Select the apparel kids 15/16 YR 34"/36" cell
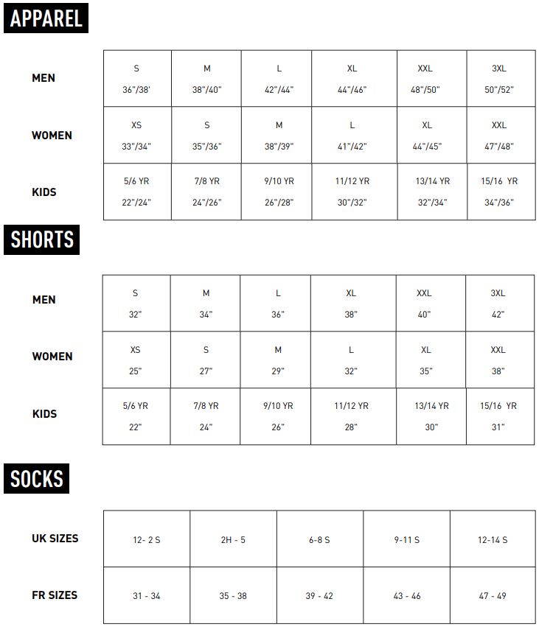This screenshot has width=539, height=627. pos(501,192)
